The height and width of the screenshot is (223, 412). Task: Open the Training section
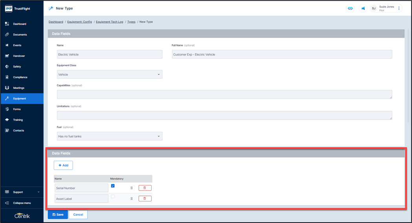tap(22, 120)
